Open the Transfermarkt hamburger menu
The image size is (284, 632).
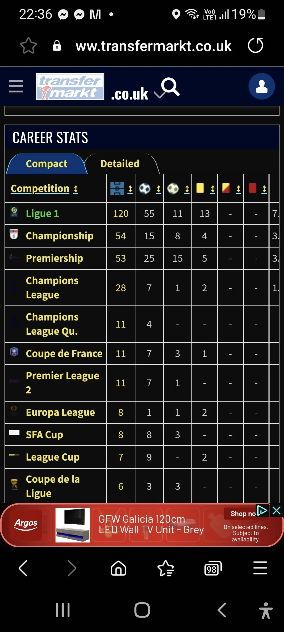tap(16, 86)
